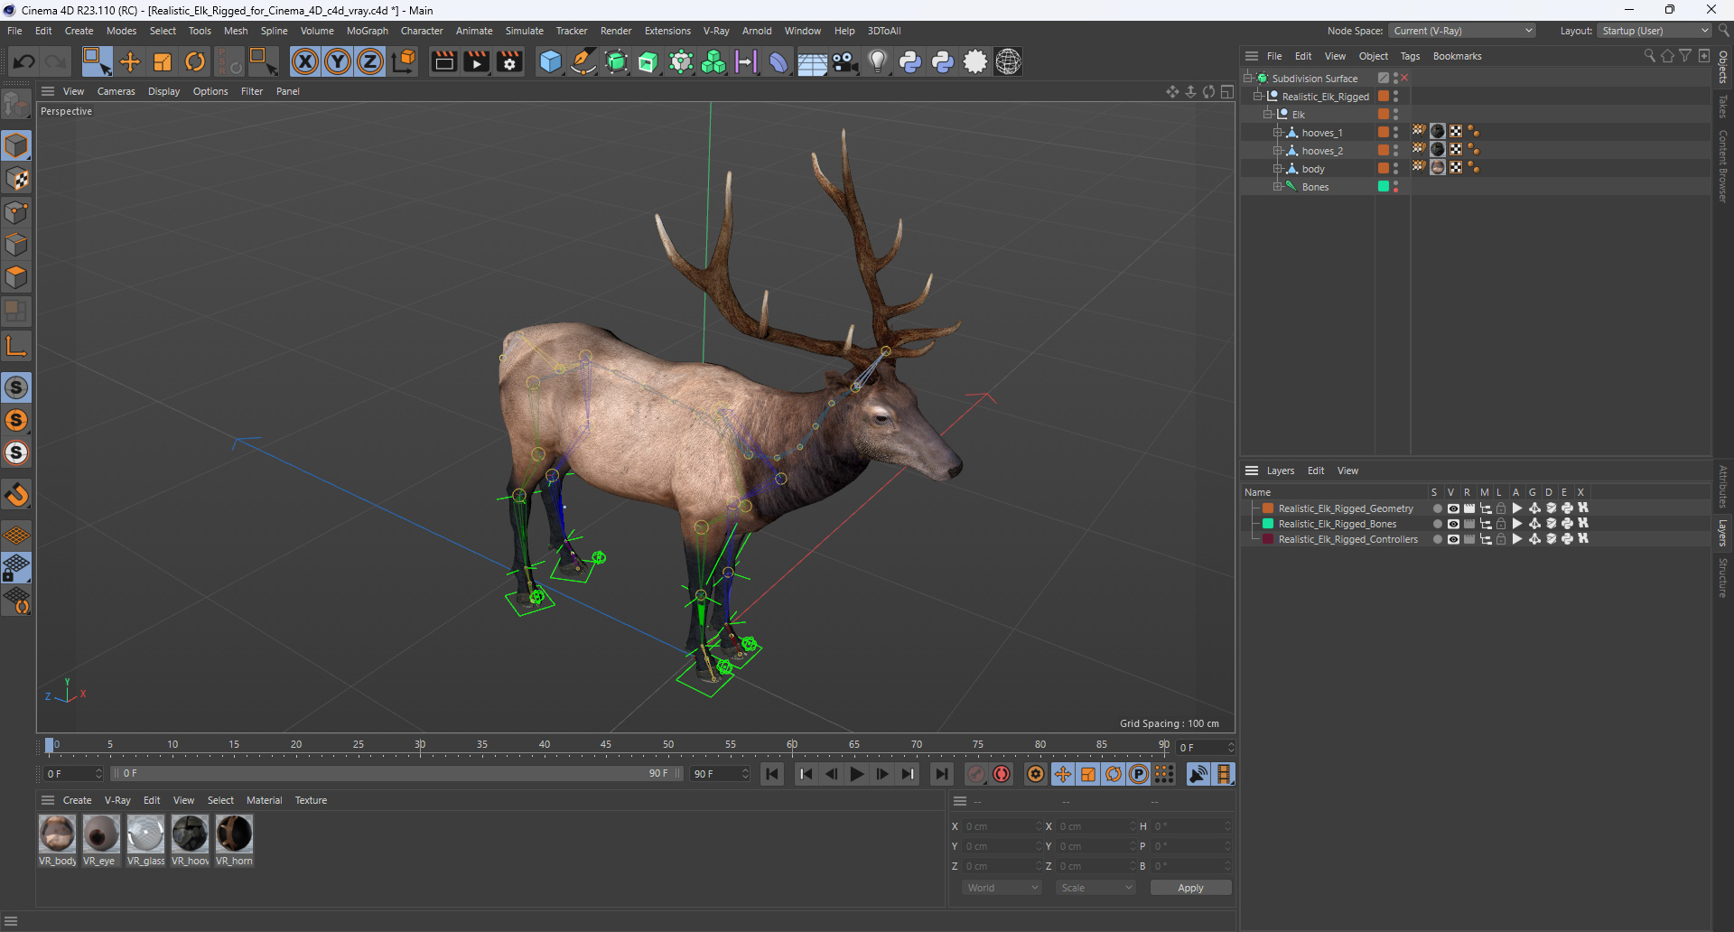Collapse the Subdivision Surface object tree
The image size is (1734, 932).
(1248, 79)
